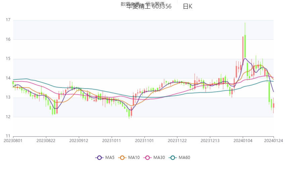The width and height of the screenshot is (285, 173).
Task: Click the y-axis value 14
Action: coord(8,78)
